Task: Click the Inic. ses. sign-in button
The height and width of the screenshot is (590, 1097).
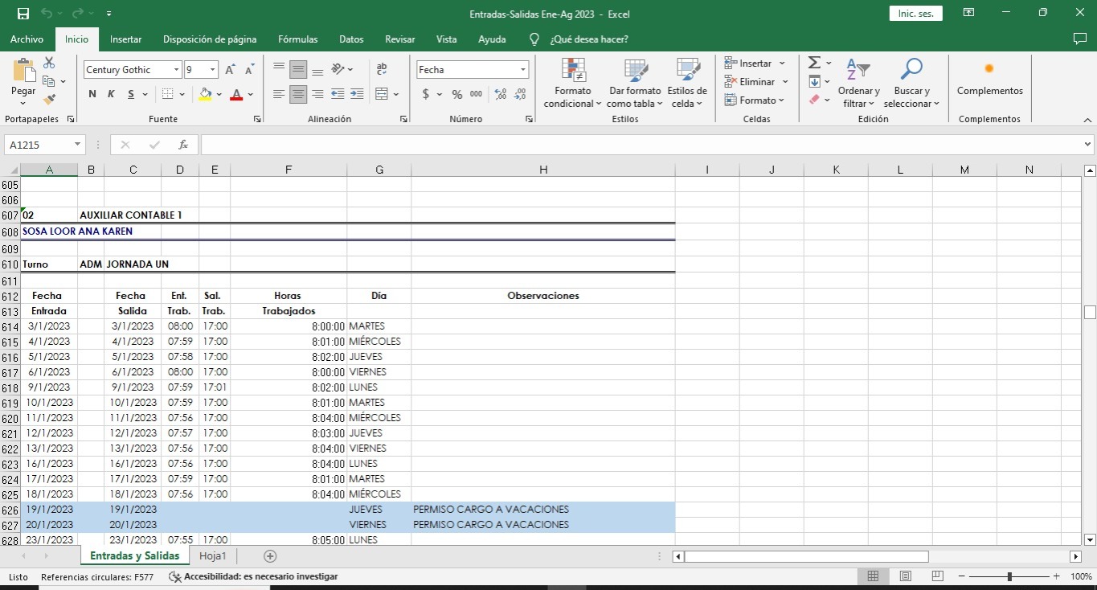Action: (915, 14)
